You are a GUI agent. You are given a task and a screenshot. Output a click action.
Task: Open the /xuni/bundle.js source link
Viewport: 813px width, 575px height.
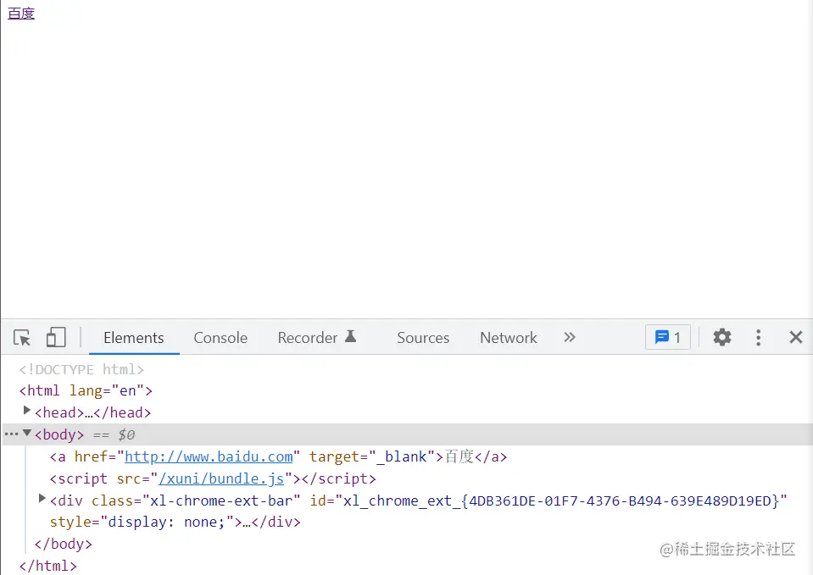pyautogui.click(x=221, y=478)
